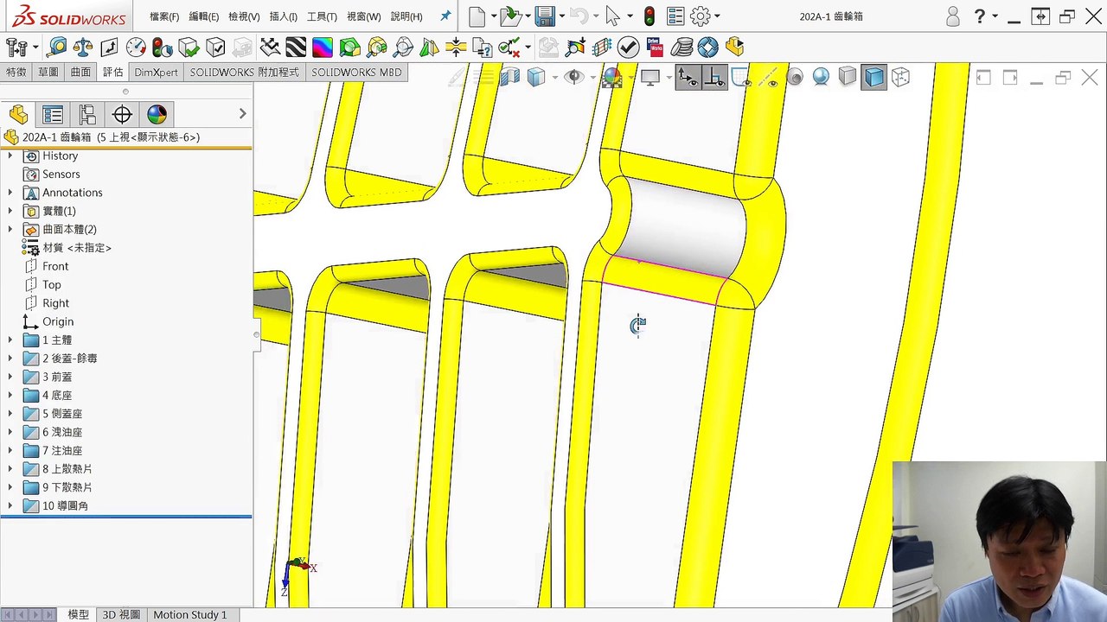This screenshot has width=1107, height=622.
Task: Open the Measure tool
Action: [57, 48]
